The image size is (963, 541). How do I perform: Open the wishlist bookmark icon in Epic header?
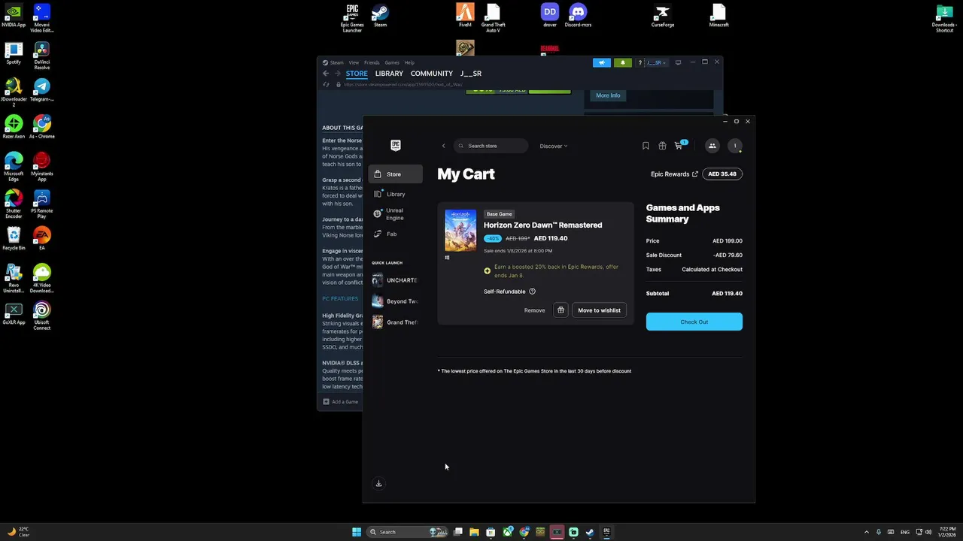pos(646,146)
